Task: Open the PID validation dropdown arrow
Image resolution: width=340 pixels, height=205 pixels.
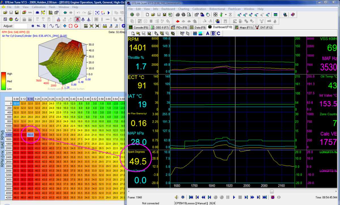Action: click(x=225, y=14)
